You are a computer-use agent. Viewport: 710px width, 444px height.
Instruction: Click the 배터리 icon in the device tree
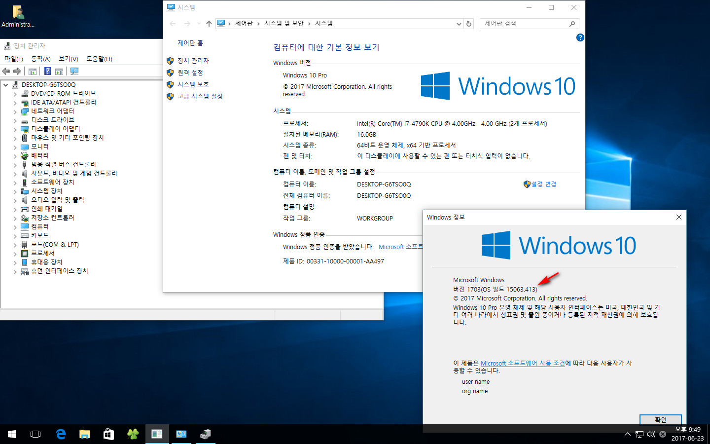(x=25, y=155)
